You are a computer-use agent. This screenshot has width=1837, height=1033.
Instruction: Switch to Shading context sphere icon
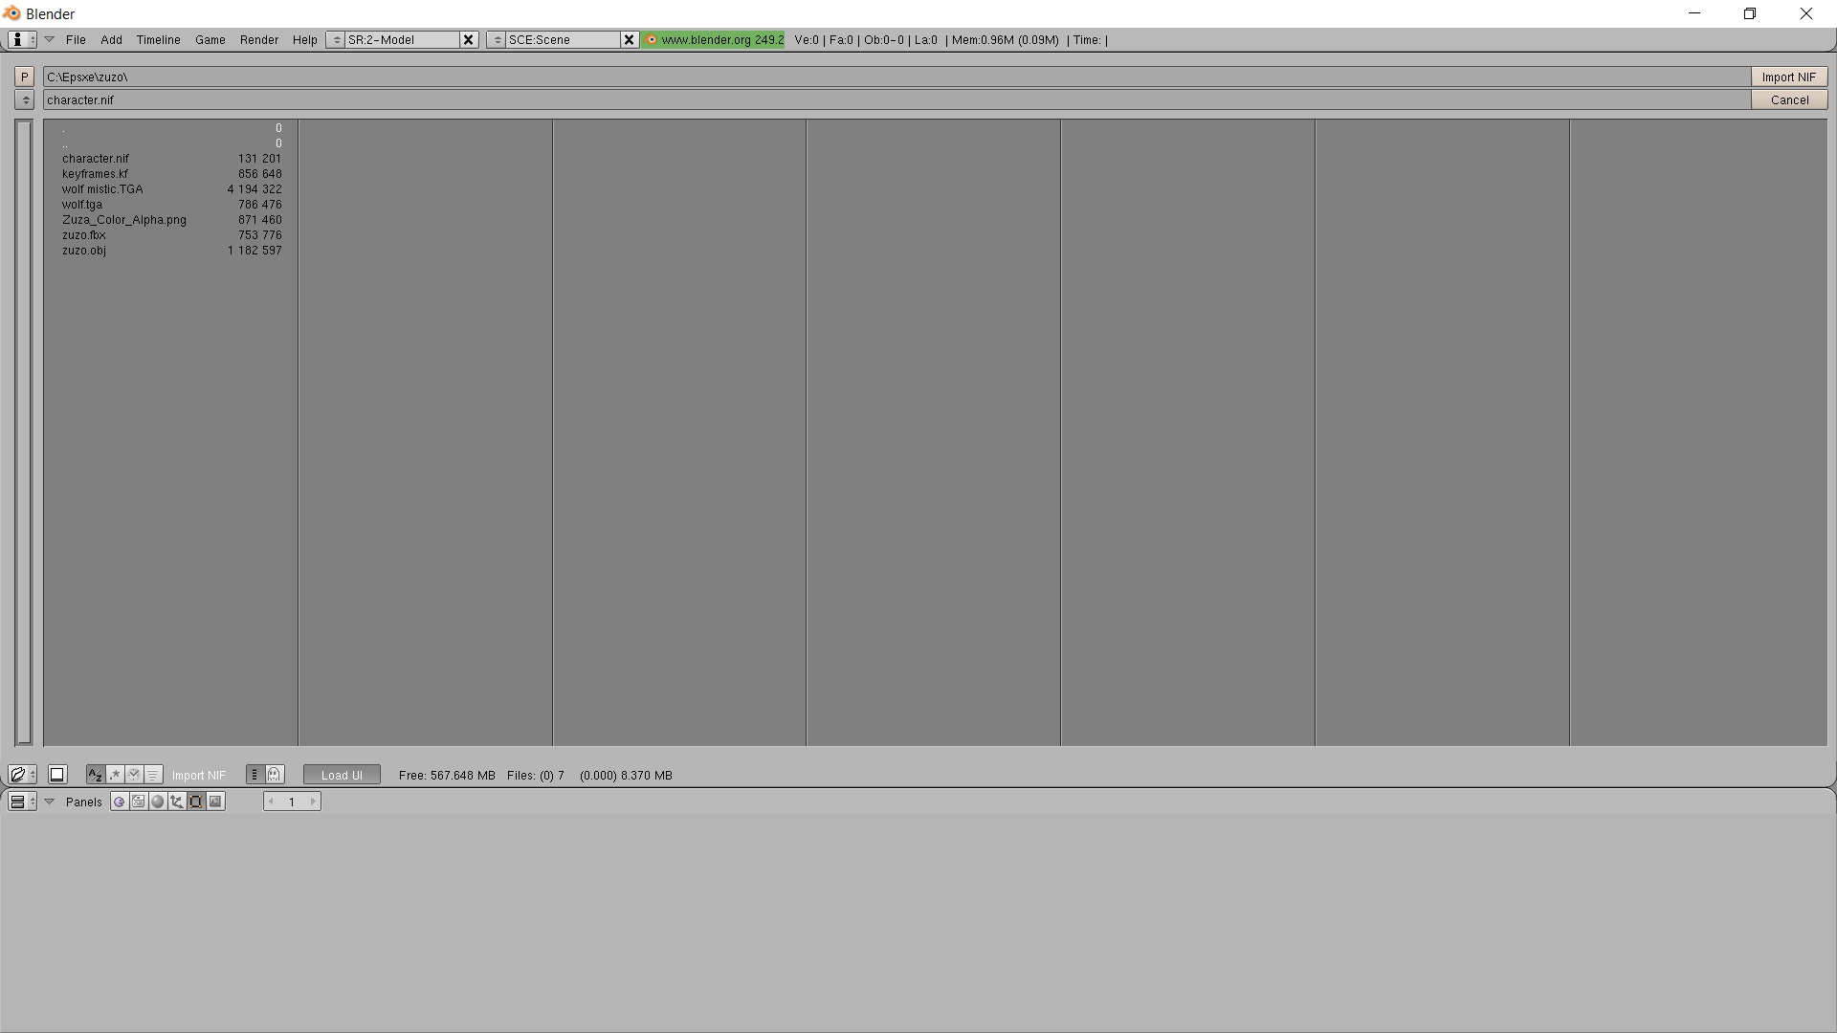coord(158,802)
